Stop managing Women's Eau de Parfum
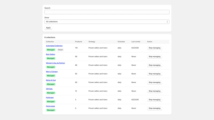The height and width of the screenshot is (120, 214). [155, 65]
